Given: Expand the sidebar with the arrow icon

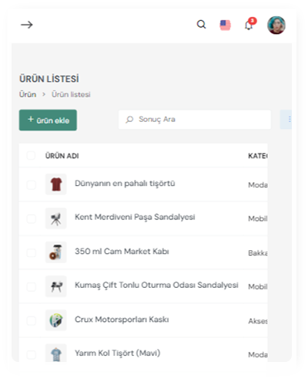Looking at the screenshot, I should [x=27, y=25].
